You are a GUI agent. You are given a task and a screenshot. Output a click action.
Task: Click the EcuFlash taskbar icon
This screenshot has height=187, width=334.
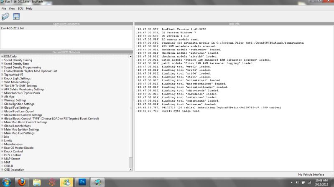(97, 182)
